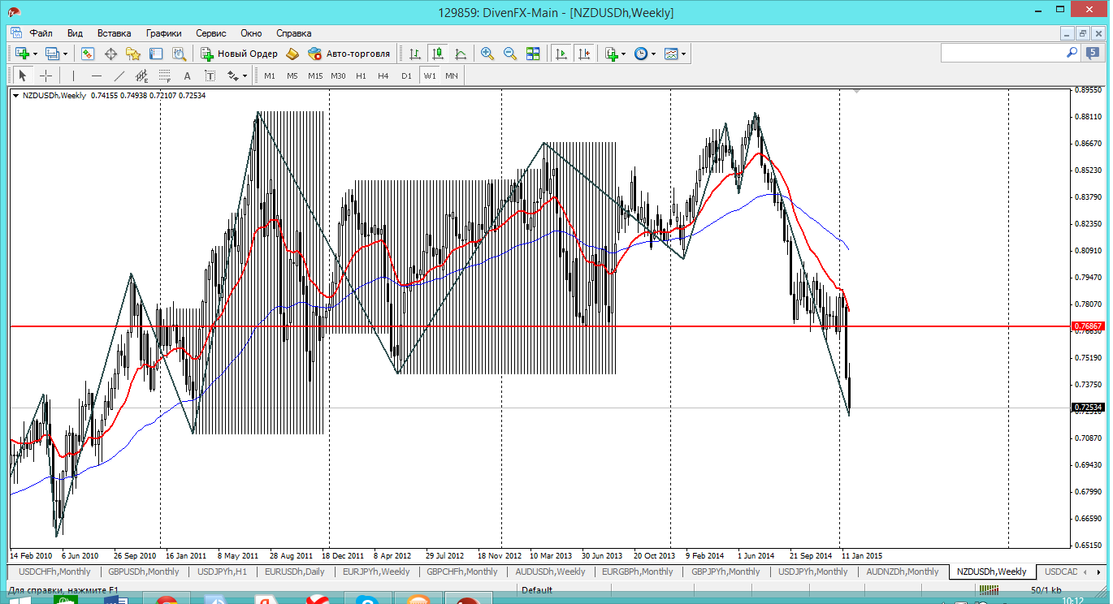Switch timeframe to H4
1113x604 pixels.
point(383,75)
